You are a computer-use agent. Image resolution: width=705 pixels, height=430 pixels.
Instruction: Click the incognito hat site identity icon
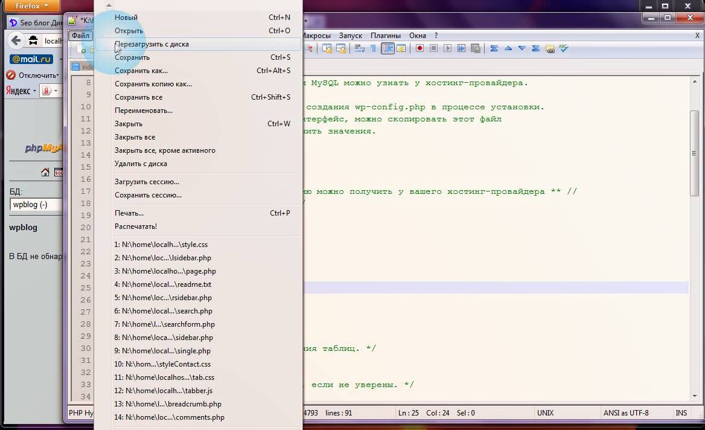tap(33, 40)
